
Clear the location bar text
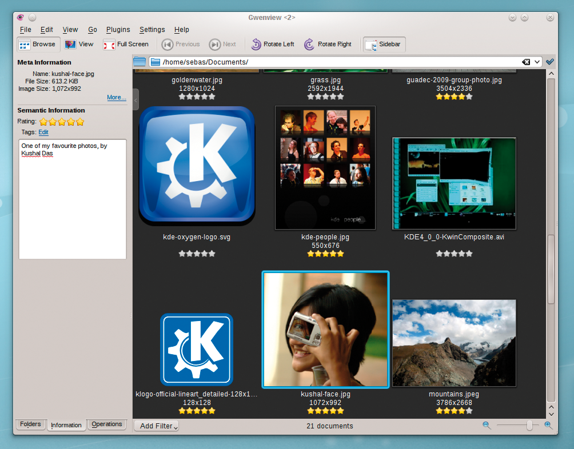click(x=526, y=62)
